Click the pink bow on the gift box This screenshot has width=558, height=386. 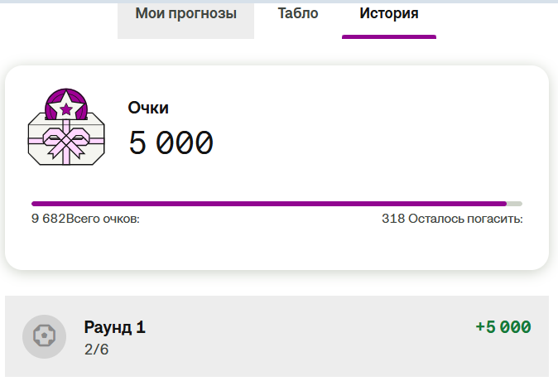tap(66, 141)
